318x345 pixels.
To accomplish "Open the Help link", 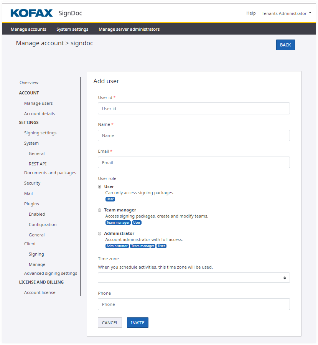I will pos(251,13).
